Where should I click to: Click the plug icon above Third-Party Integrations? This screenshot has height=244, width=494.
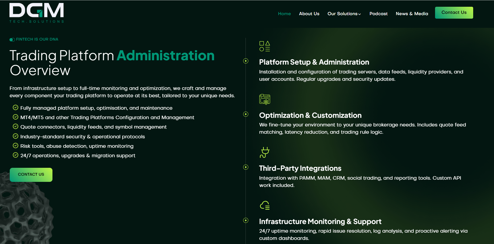click(265, 152)
